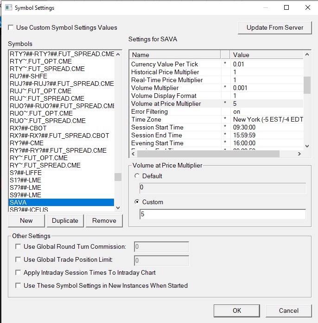318x323 pixels.
Task: Click the Remove symbol button
Action: point(104,220)
